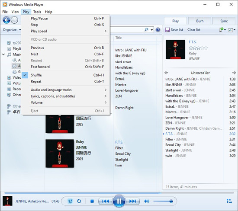Select 'Damn Right - JENNIE, Childish Gam...' playlist row
The image size is (238, 211).
(x=200, y=128)
